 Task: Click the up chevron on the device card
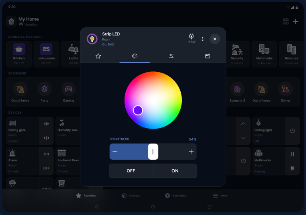tap(243, 124)
